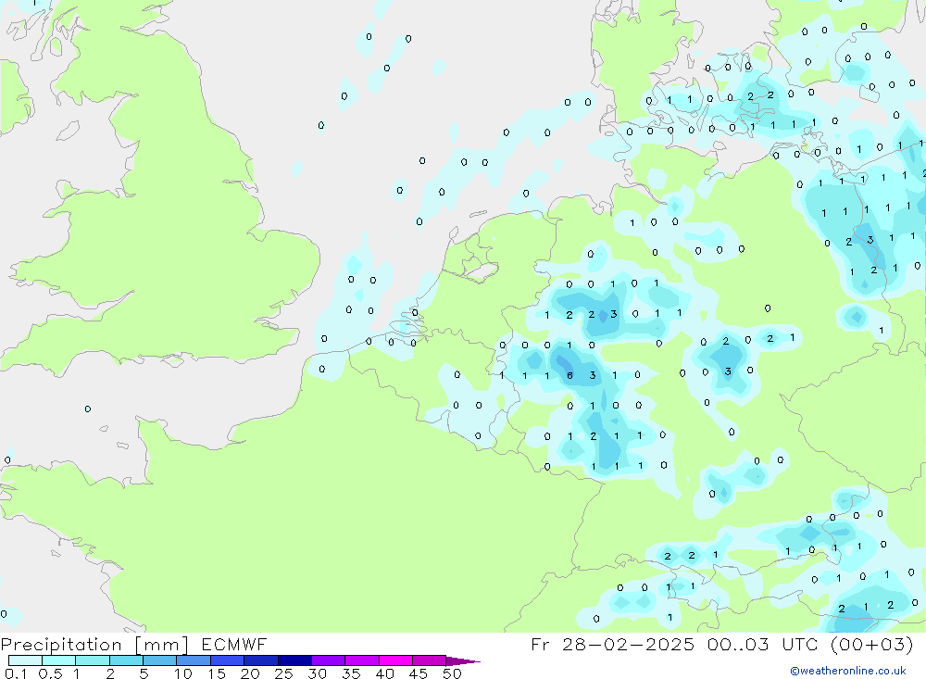Open the weatheronline.co.uk credit link

(848, 671)
